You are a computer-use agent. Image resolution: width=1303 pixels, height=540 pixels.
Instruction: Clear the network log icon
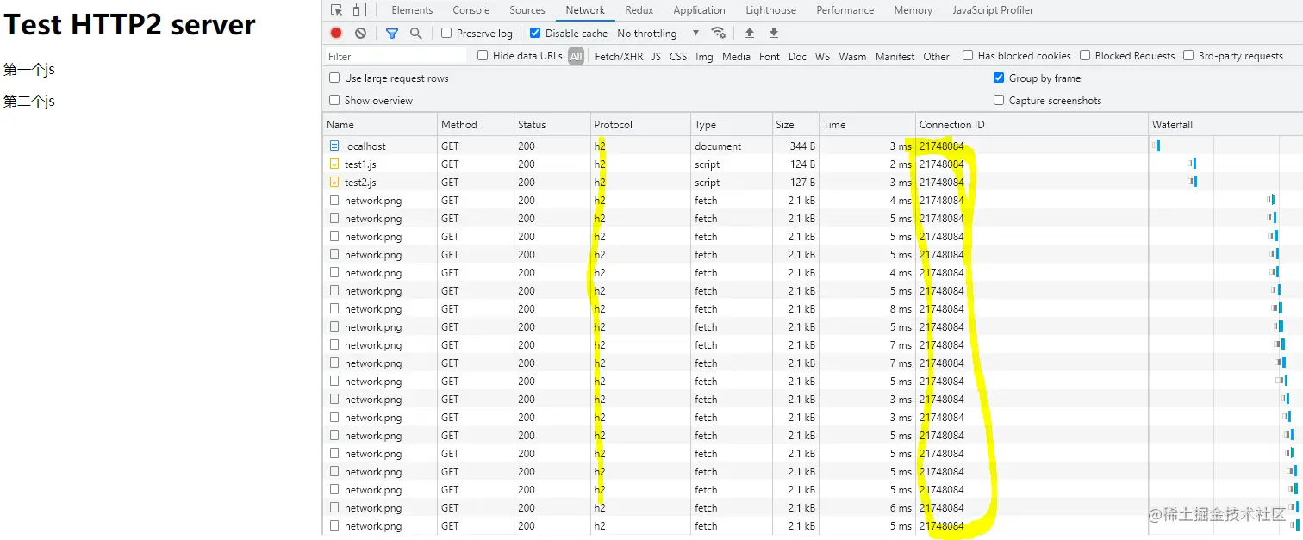point(360,33)
